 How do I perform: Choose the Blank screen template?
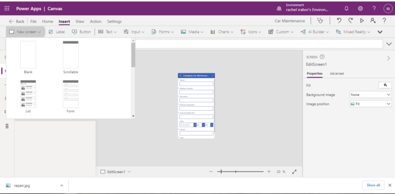(28, 57)
